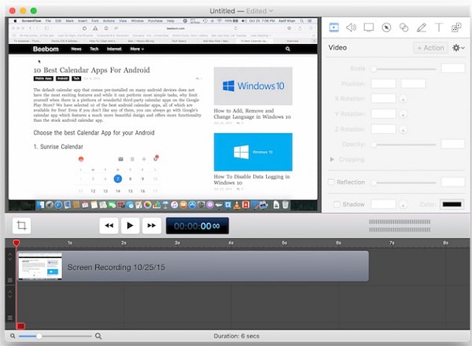The height and width of the screenshot is (346, 472).
Task: Click the first track's down chevron
Action: tap(10, 259)
